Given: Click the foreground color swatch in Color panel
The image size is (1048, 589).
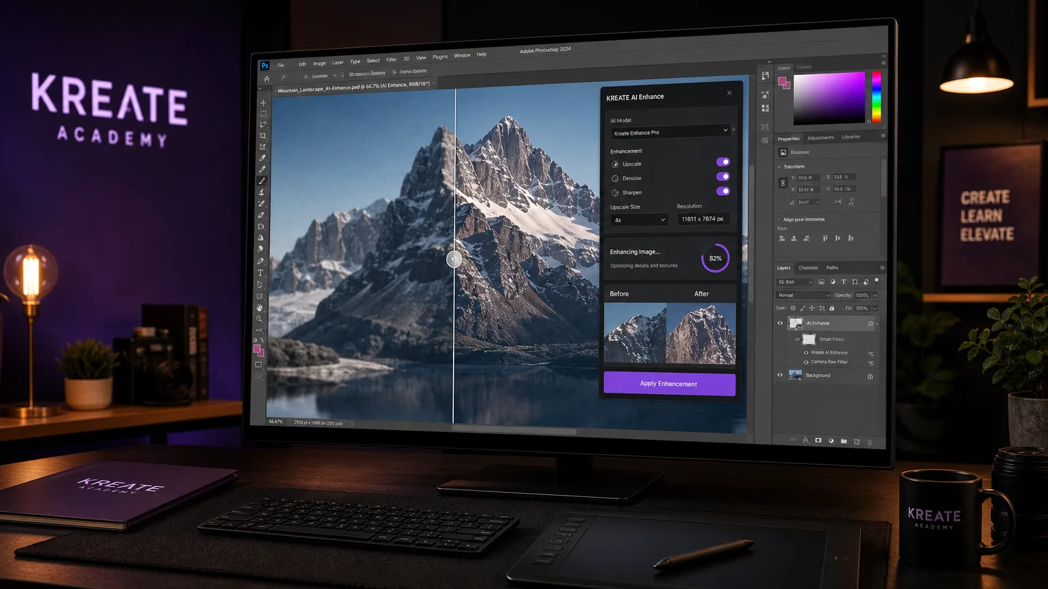Looking at the screenshot, I should 783,82.
